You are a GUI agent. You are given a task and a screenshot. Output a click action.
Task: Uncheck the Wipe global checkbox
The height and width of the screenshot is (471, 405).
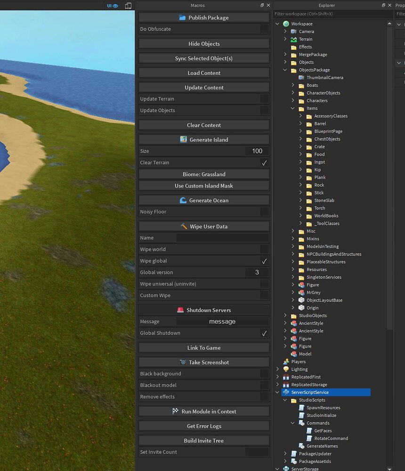[264, 261]
